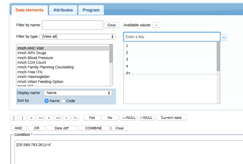
Task: Toggle the key combo box arrow
Action: point(224,38)
